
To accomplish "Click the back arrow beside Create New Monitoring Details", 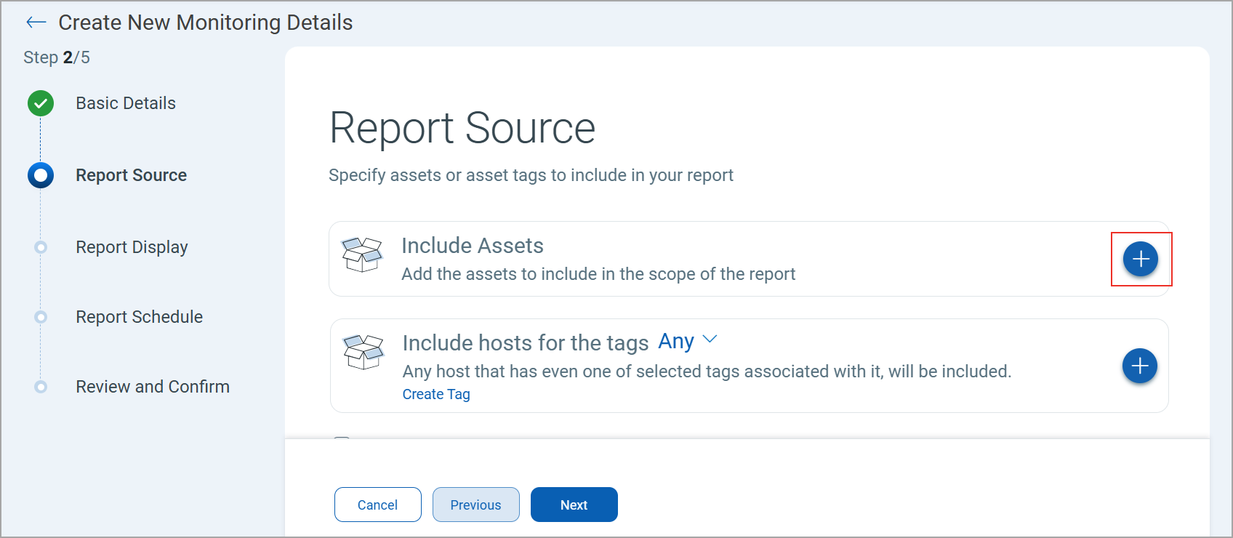I will pos(36,23).
